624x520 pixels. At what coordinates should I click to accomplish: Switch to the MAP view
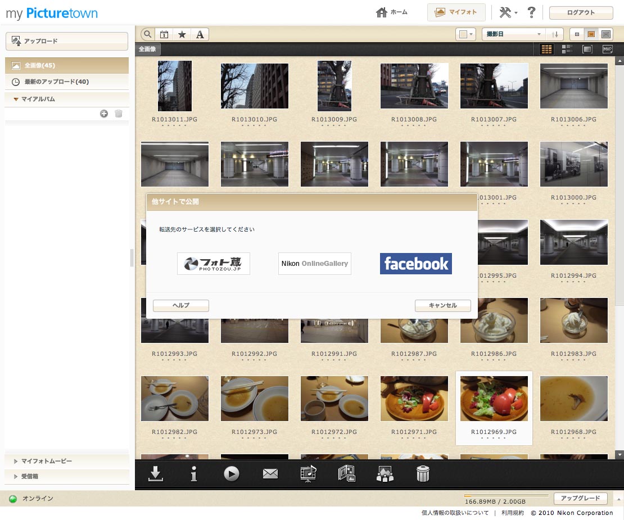click(x=607, y=49)
